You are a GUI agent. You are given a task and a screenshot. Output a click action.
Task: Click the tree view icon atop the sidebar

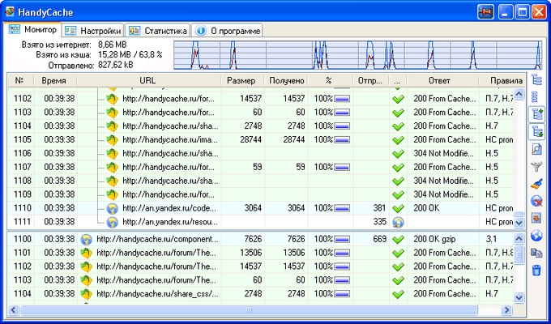(536, 80)
